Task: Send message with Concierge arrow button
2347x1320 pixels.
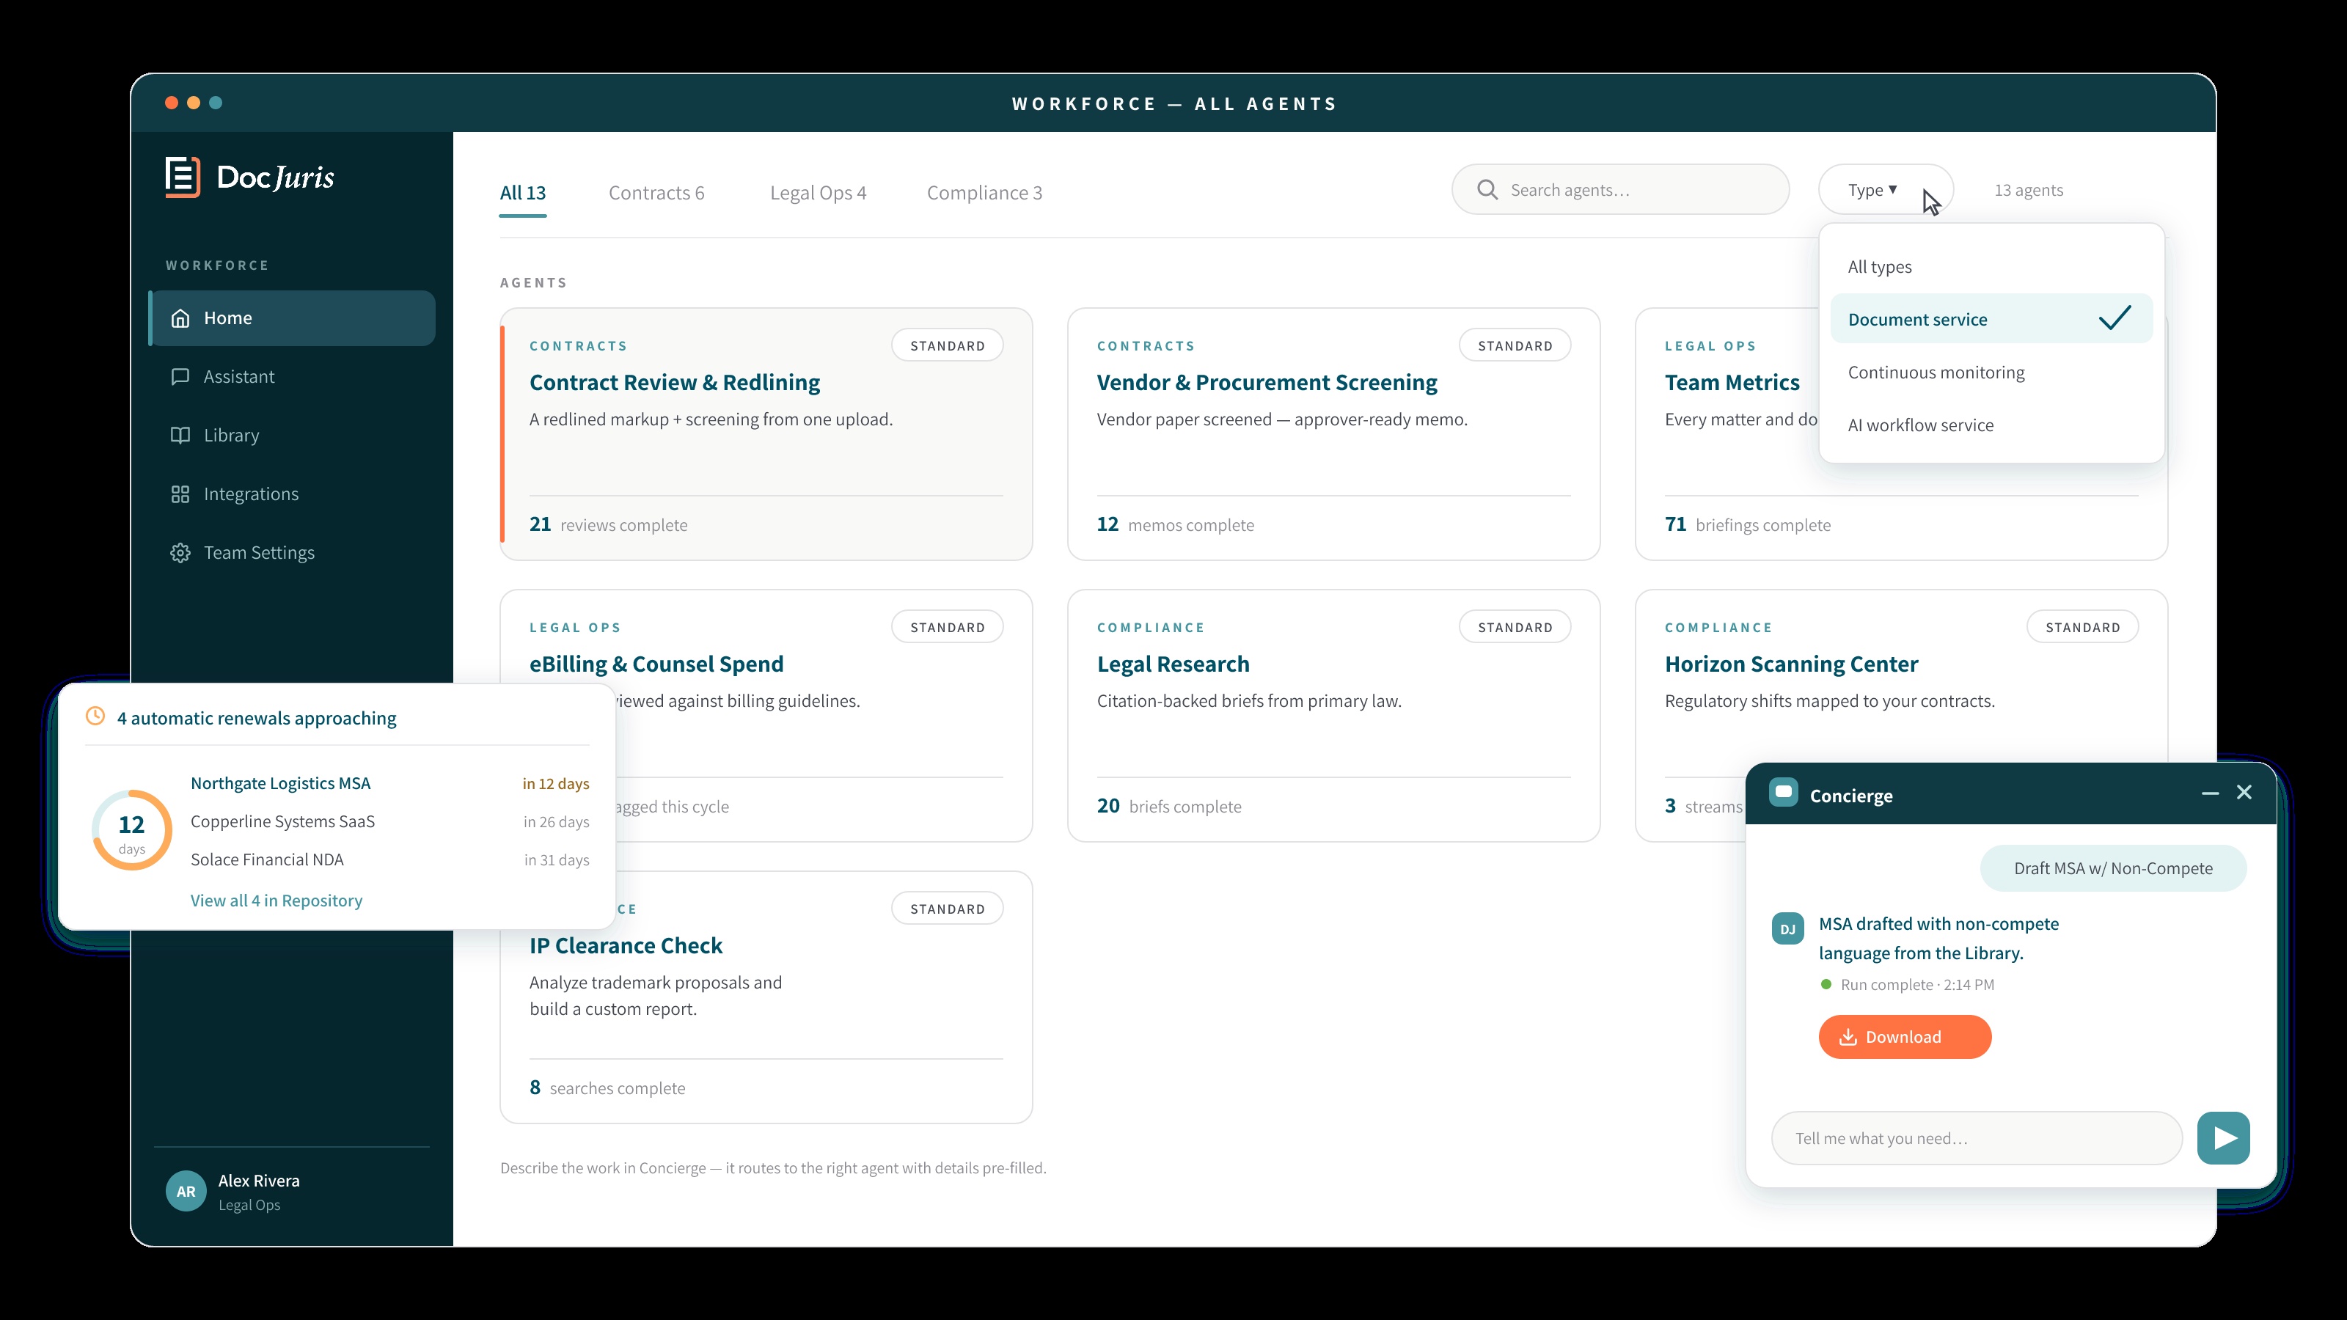Action: (2223, 1138)
